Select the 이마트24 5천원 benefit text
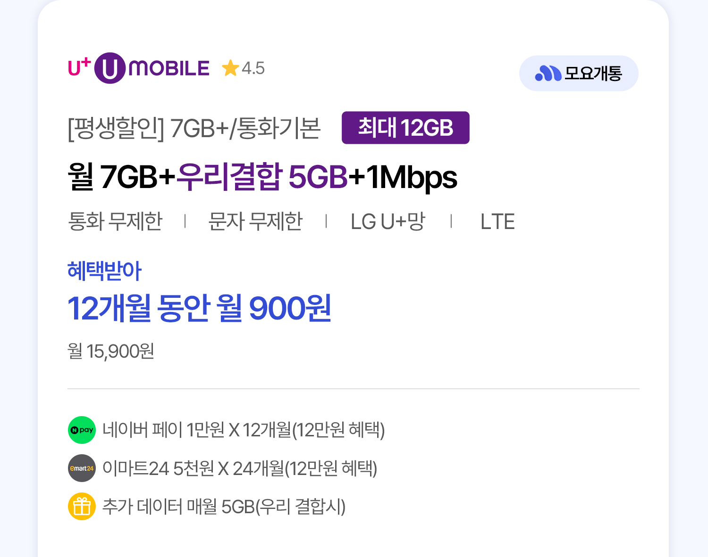The height and width of the screenshot is (557, 708). [x=240, y=468]
